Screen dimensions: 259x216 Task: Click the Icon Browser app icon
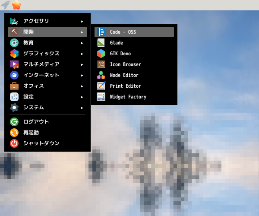pyautogui.click(x=101, y=64)
